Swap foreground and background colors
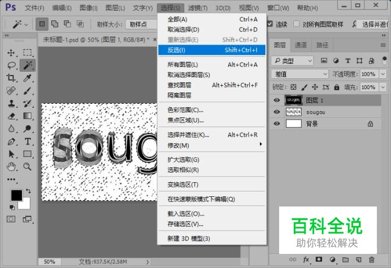This screenshot has width=391, height=268. 28,191
